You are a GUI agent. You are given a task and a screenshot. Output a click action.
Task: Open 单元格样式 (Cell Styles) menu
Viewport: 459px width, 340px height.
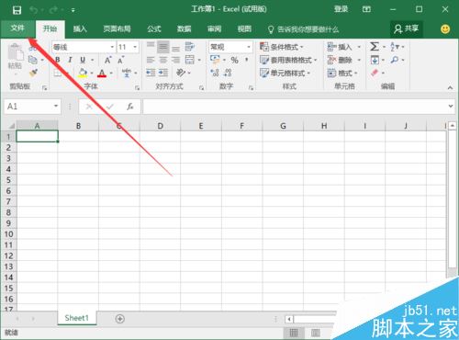[285, 74]
